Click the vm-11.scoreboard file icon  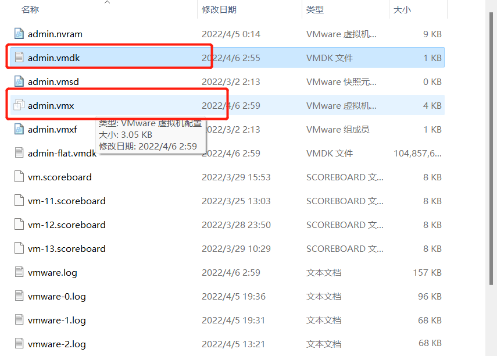(x=18, y=201)
